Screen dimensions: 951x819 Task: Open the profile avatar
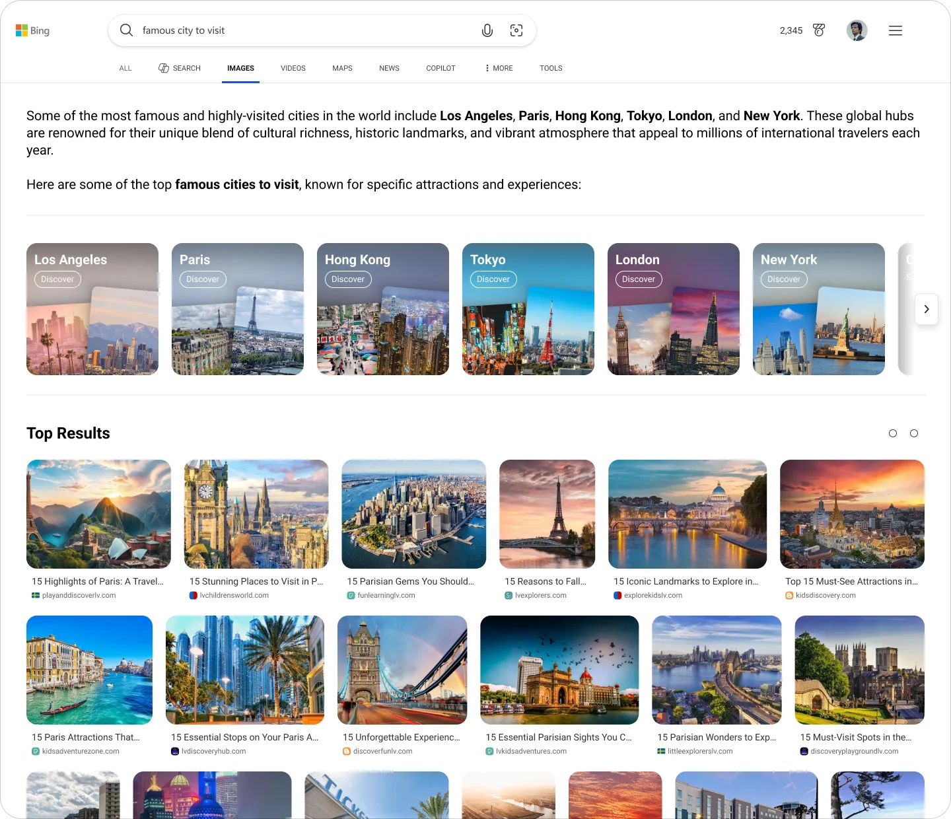click(x=856, y=30)
